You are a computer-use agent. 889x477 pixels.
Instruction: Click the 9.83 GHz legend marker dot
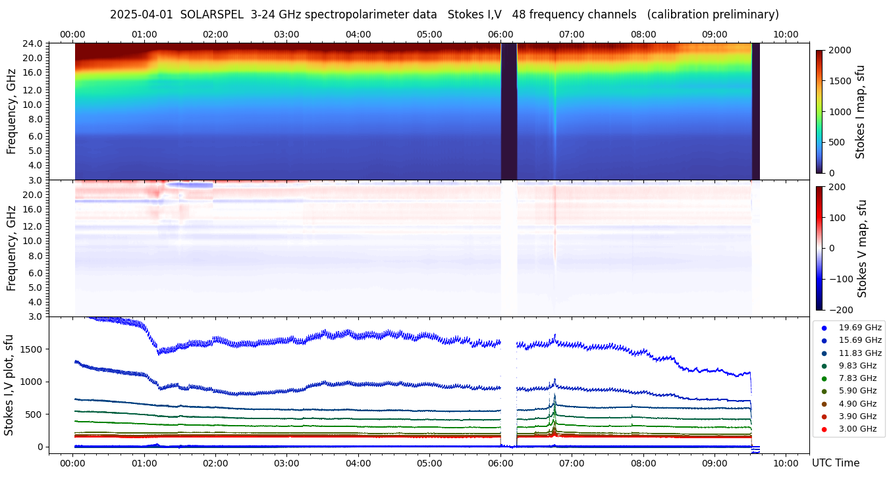824,366
